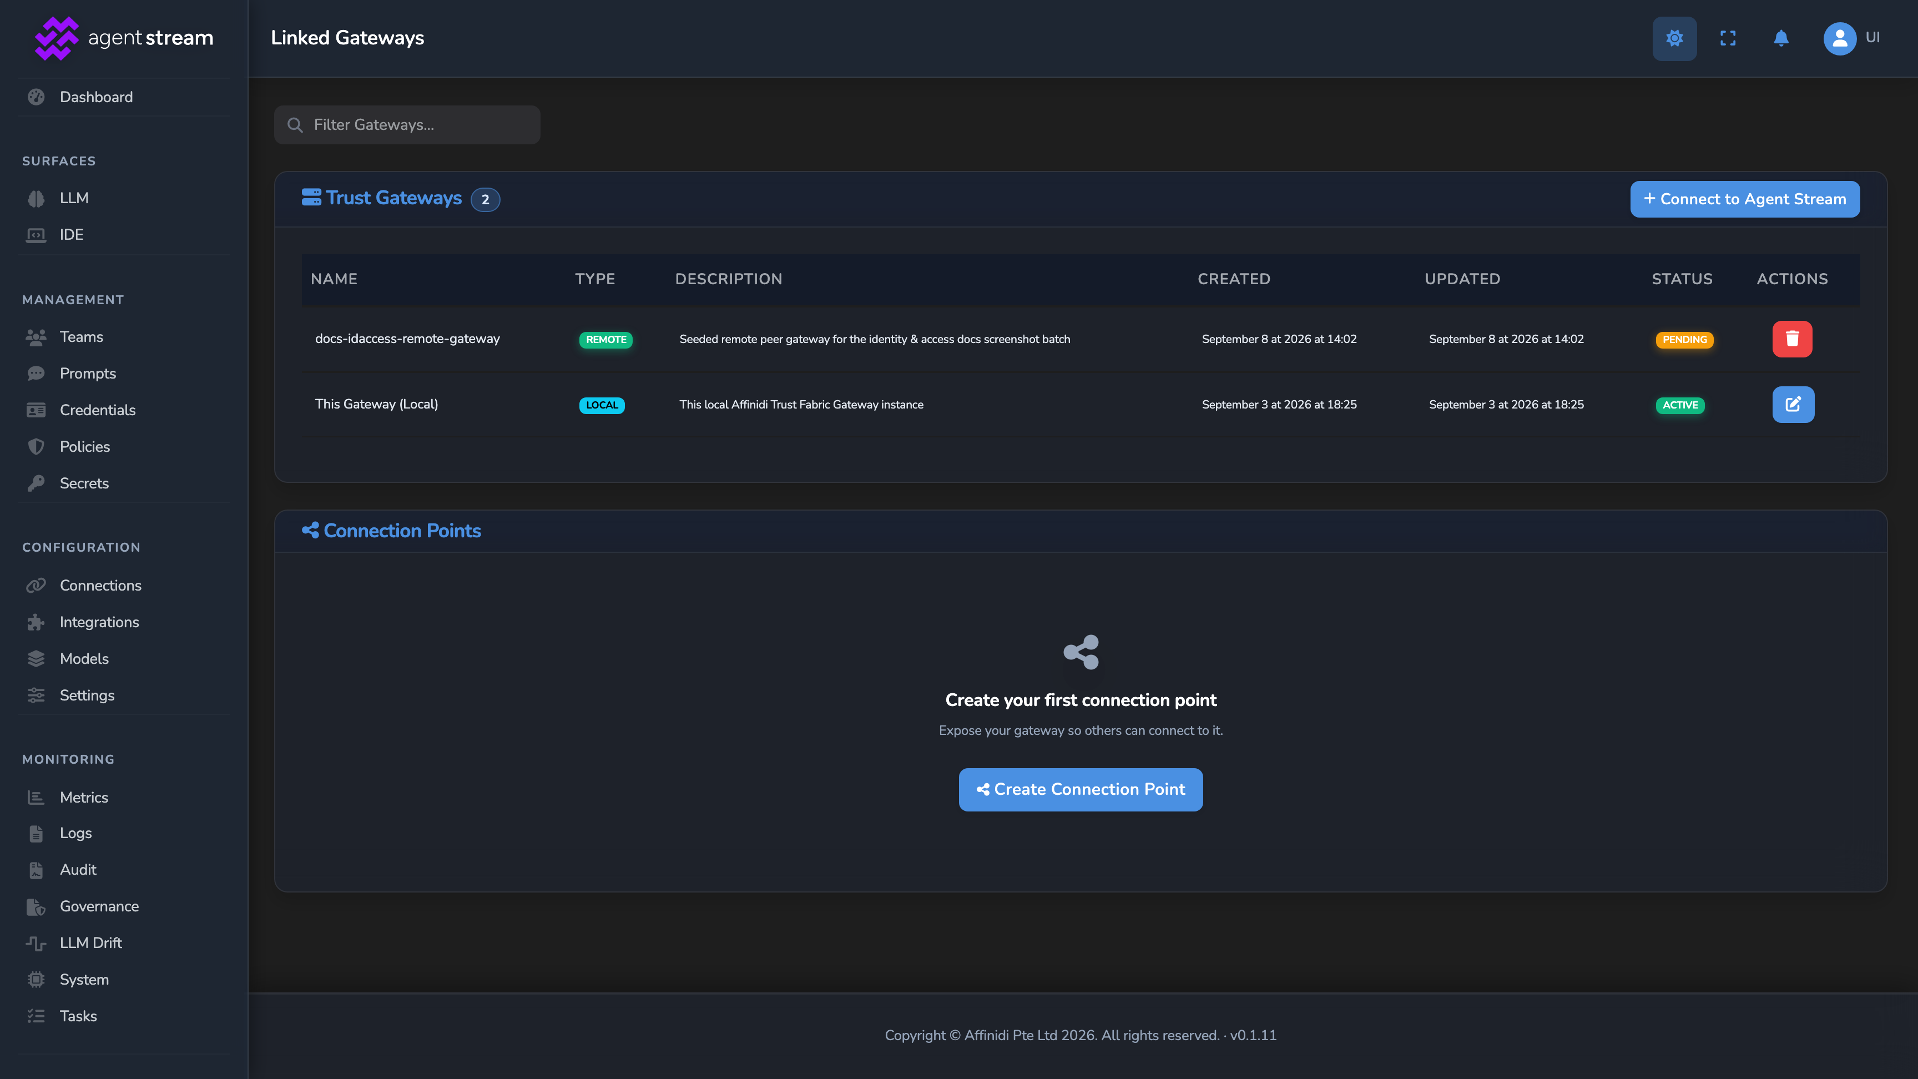Delete the docs-idaccess-remote-gateway row

(1792, 339)
